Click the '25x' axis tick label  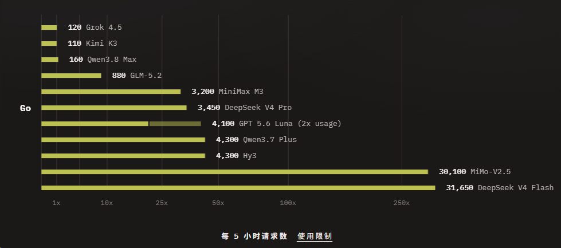(162, 203)
